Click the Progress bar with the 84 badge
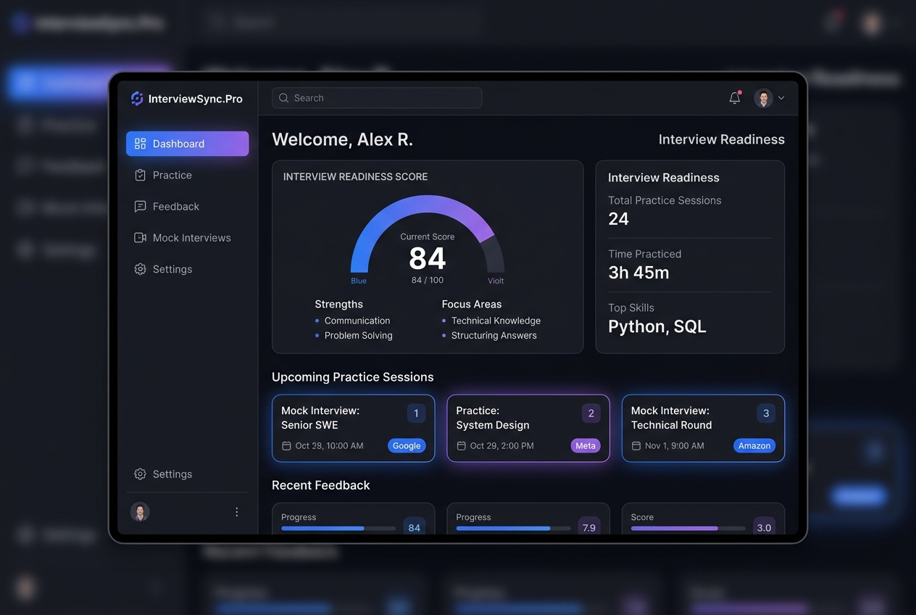This screenshot has height=615, width=916. tap(338, 529)
